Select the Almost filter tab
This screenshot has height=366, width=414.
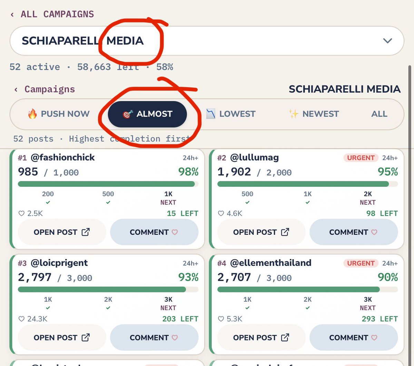click(147, 114)
